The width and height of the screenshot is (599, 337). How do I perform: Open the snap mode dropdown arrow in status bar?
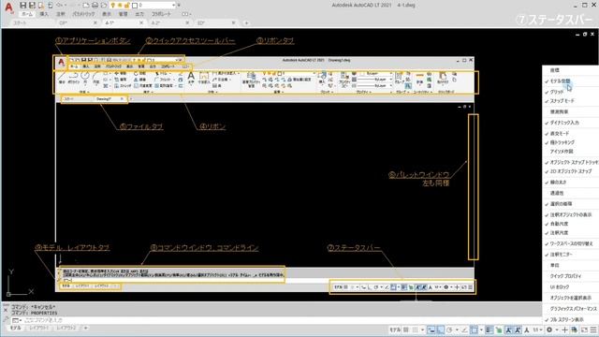click(422, 330)
